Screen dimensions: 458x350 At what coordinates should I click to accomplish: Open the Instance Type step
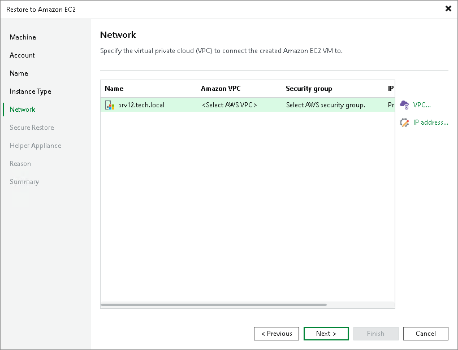coord(29,91)
